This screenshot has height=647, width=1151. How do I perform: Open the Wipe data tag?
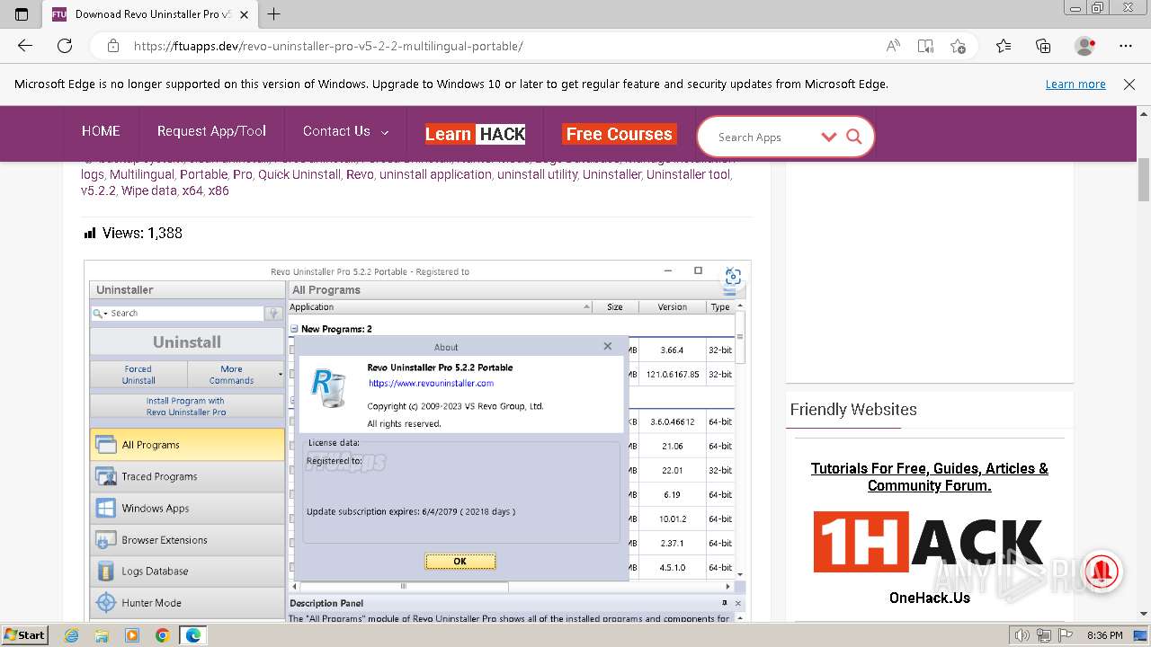[x=148, y=191]
